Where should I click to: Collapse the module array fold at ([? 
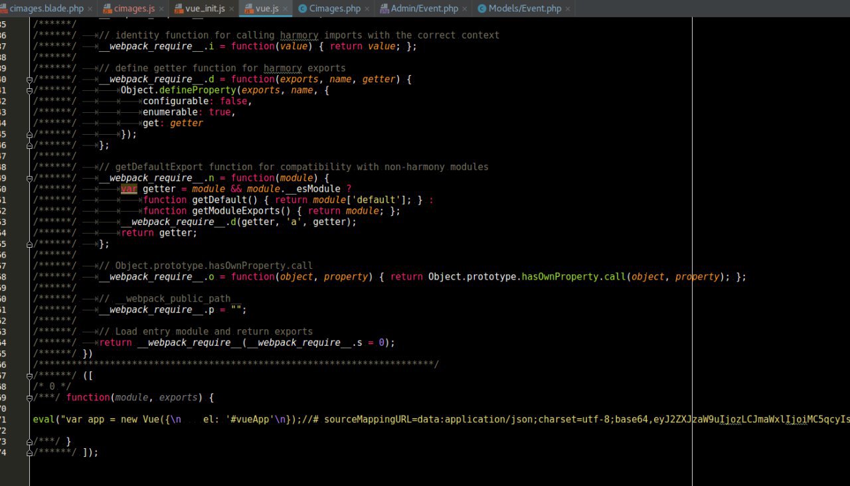pyautogui.click(x=29, y=375)
